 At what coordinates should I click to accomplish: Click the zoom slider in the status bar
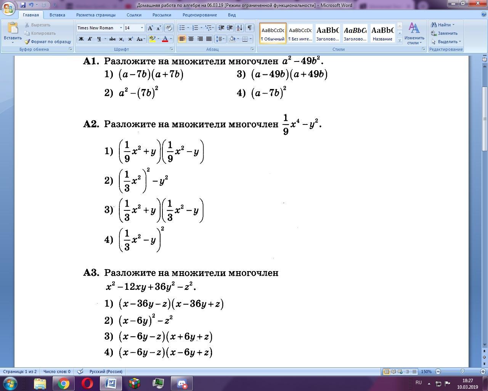tap(462, 372)
